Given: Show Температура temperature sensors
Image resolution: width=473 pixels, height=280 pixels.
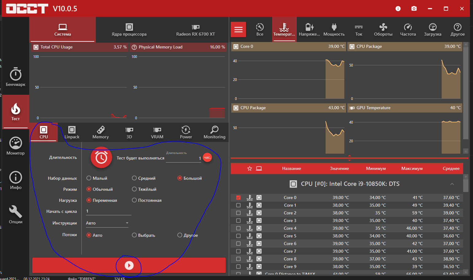Looking at the screenshot, I should 284,29.
